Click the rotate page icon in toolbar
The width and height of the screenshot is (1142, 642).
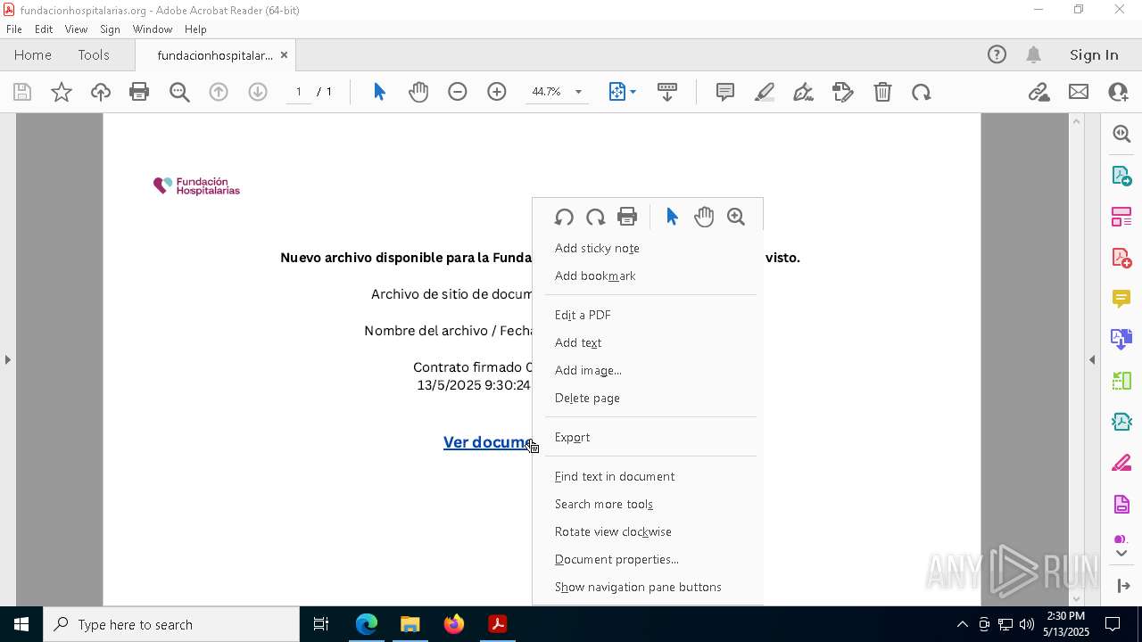coord(922,92)
